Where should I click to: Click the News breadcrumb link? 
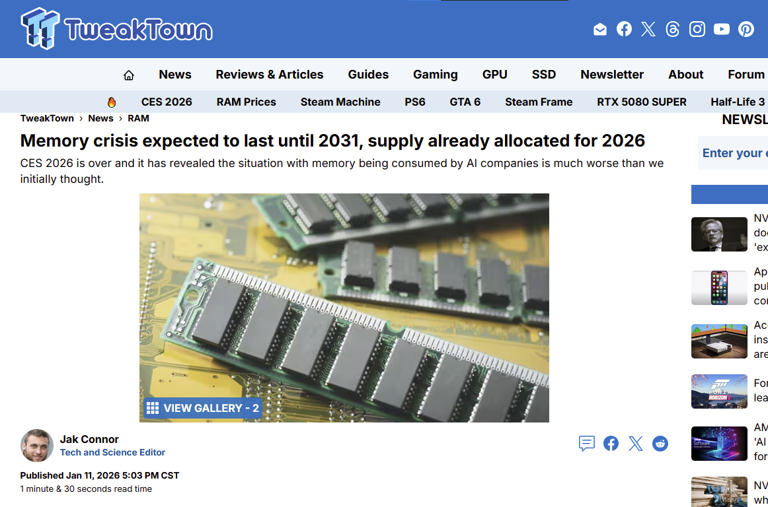(x=100, y=118)
